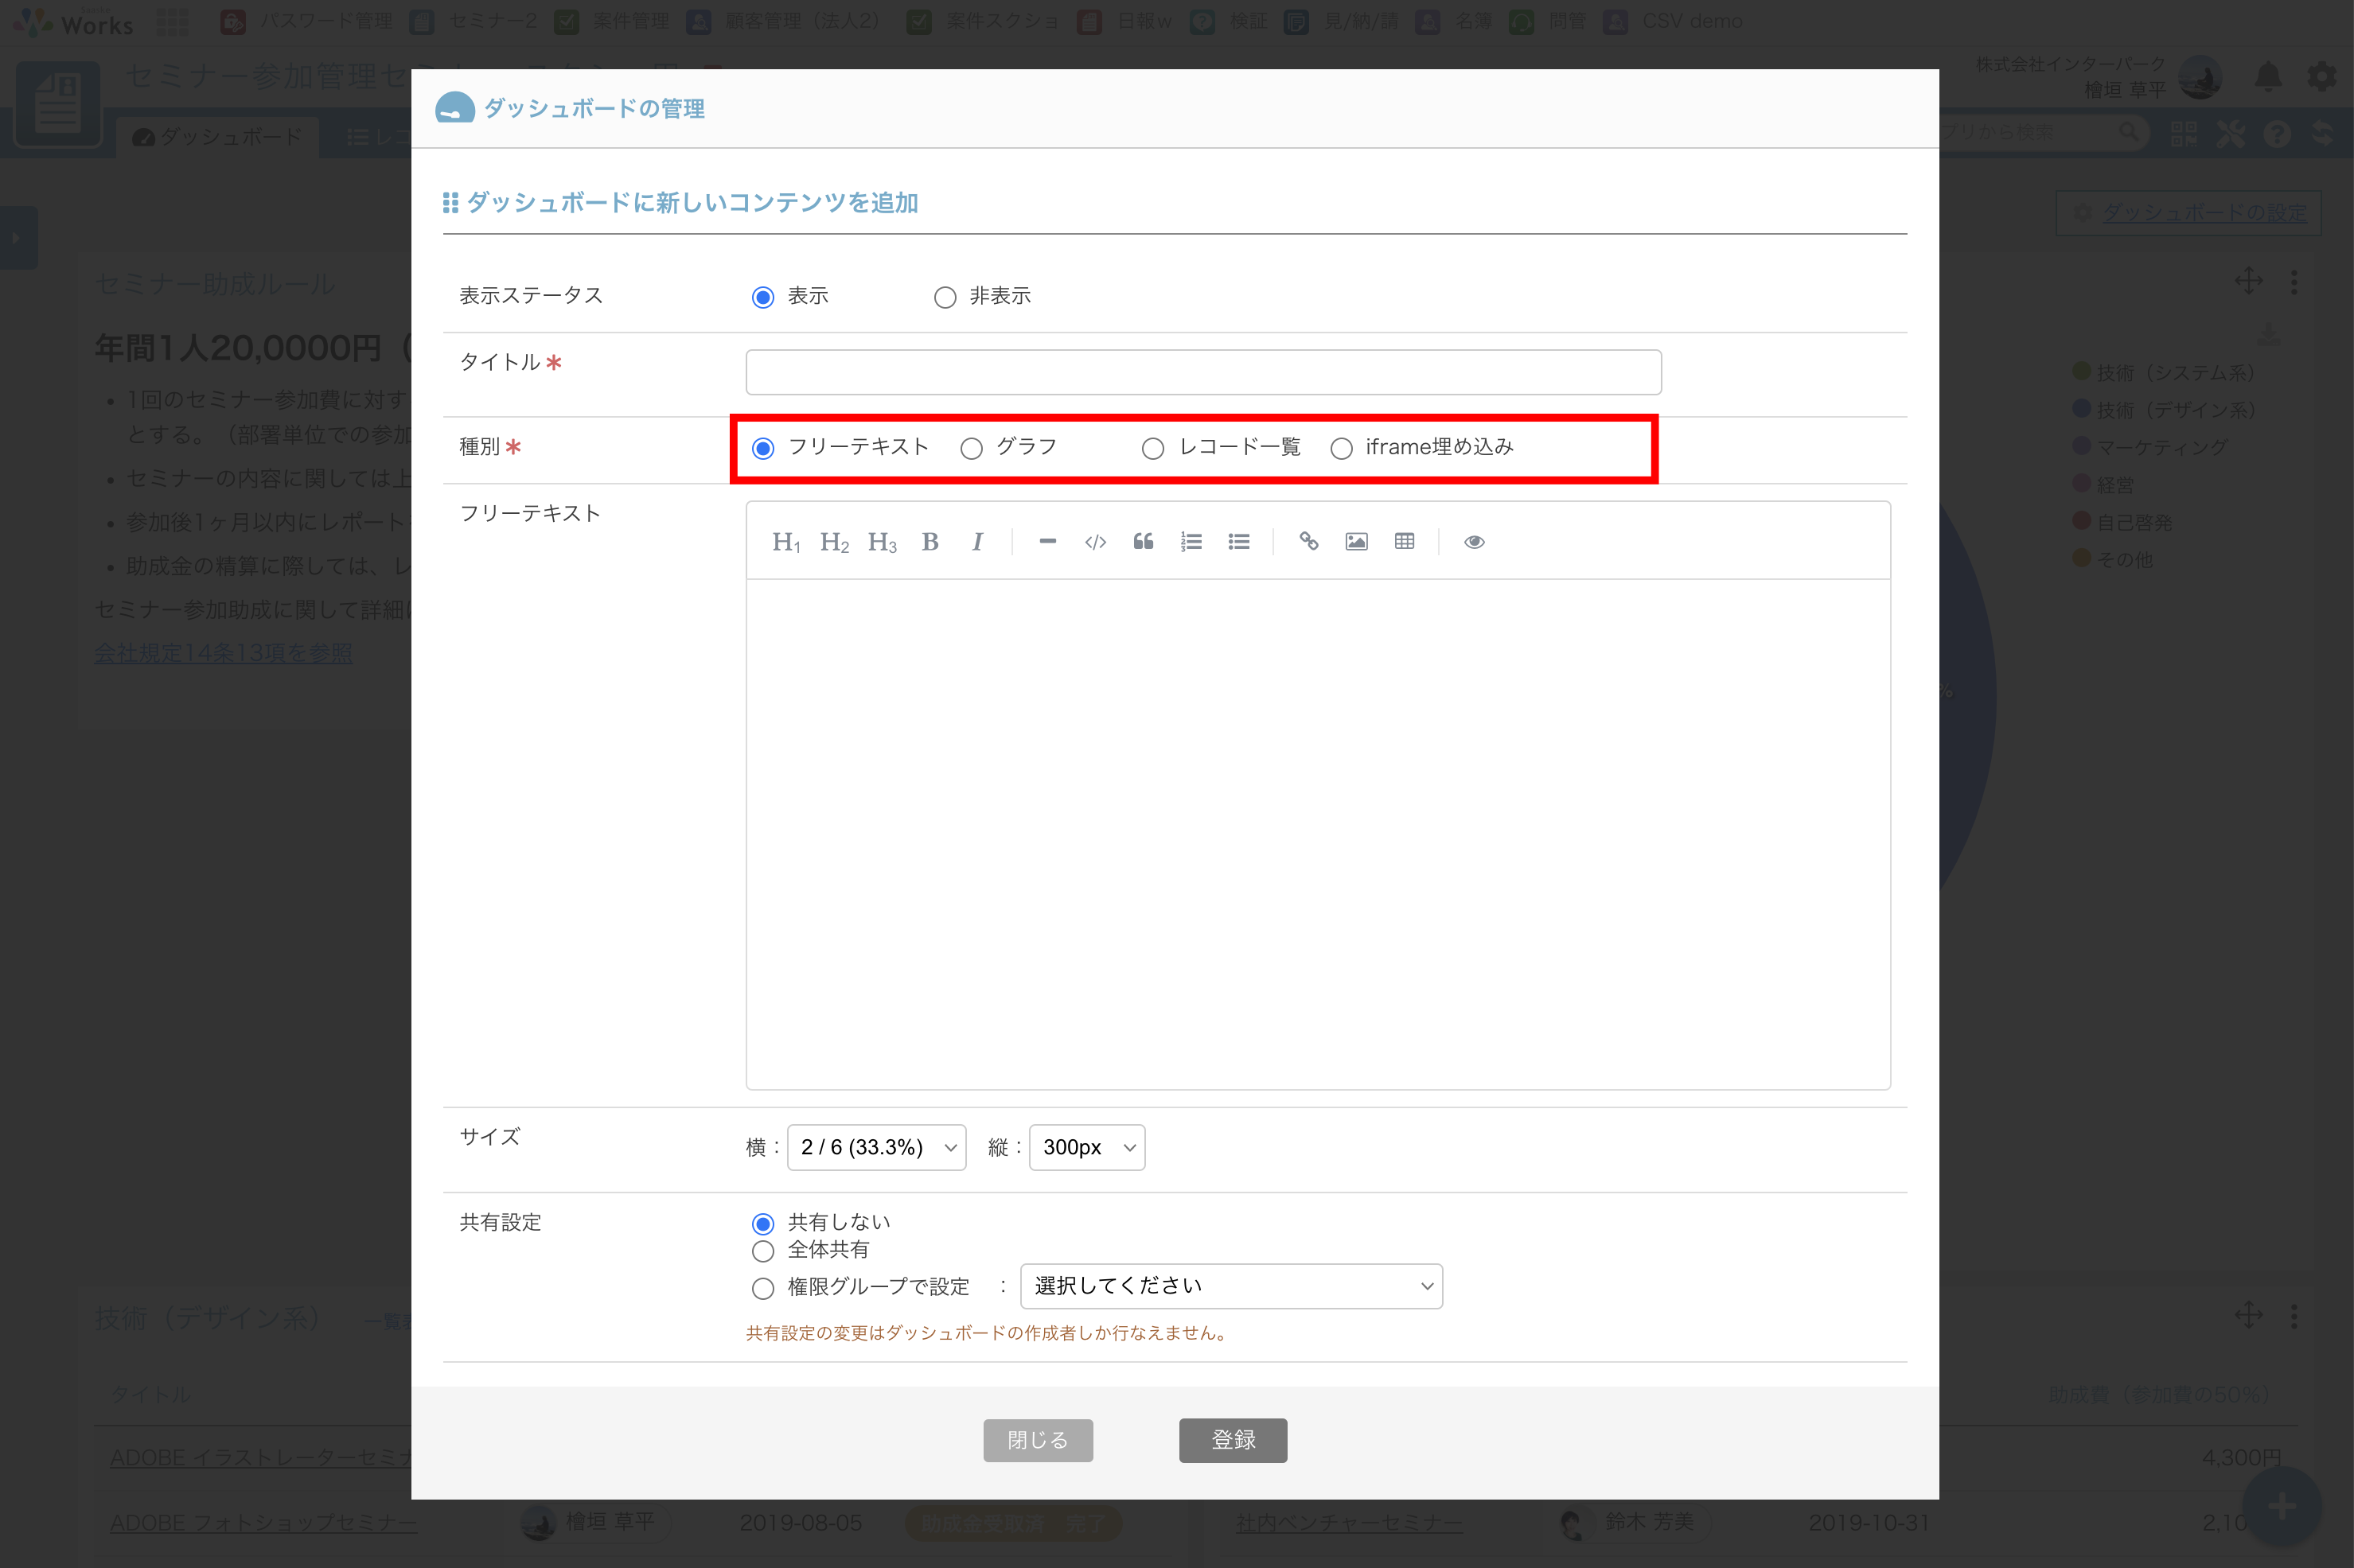The width and height of the screenshot is (2354, 1568).
Task: Click the seminar app document icon
Action: (58, 104)
